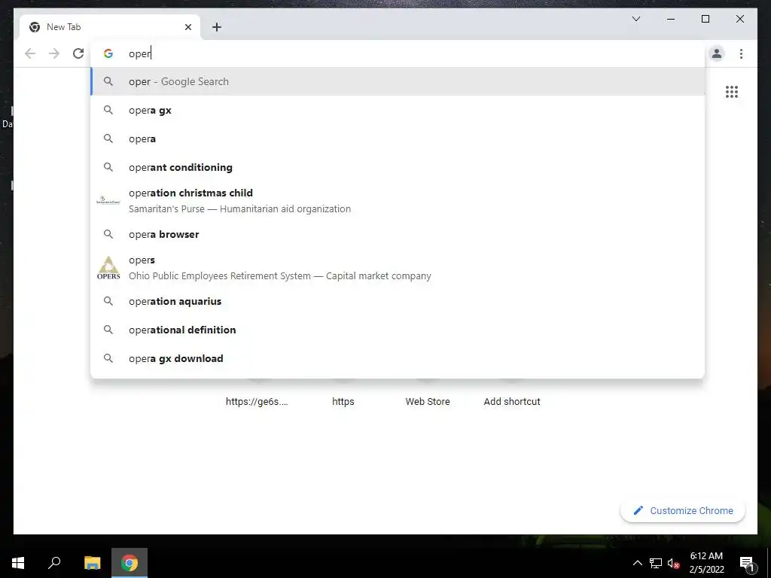Choose 'operation christmas child' suggestion
Image resolution: width=771 pixels, height=578 pixels.
pos(398,200)
